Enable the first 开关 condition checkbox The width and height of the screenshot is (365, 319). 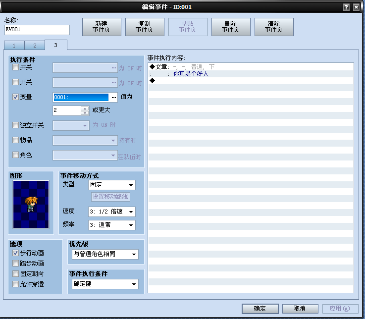[15, 67]
